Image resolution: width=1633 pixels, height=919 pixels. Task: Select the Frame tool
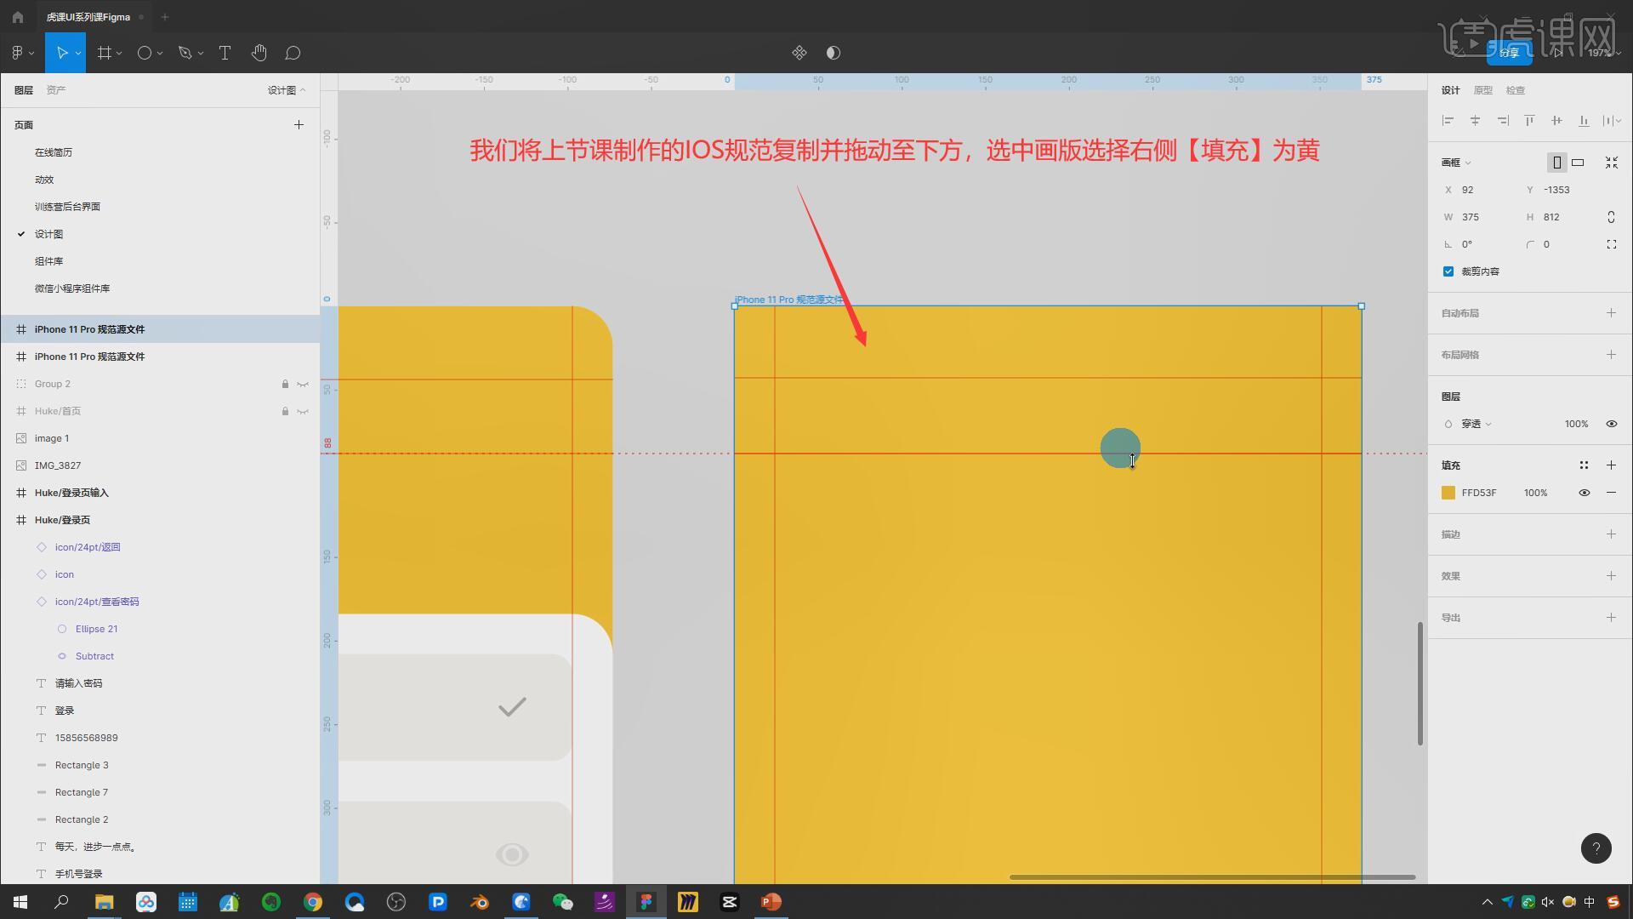point(104,53)
